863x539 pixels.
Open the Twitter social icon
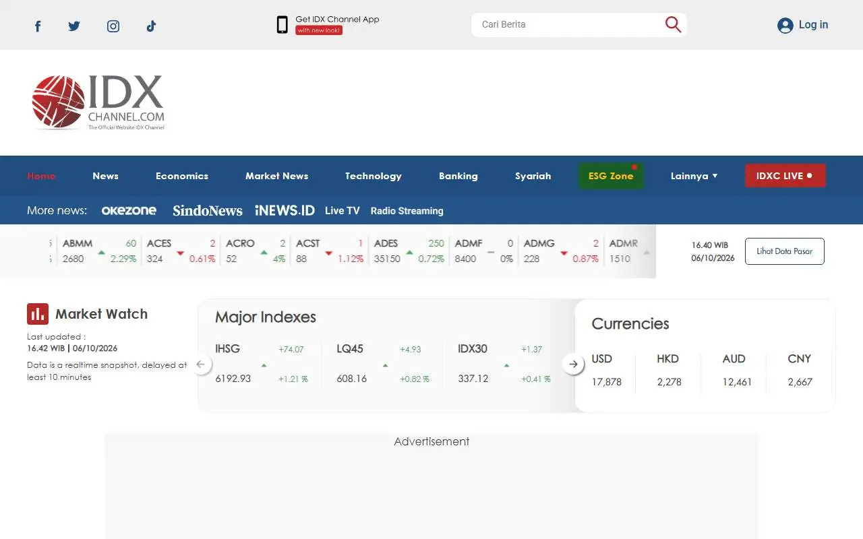pyautogui.click(x=74, y=26)
